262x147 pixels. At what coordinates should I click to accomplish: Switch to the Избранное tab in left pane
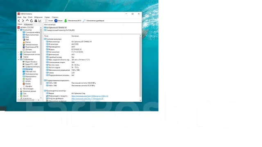pyautogui.click(x=28, y=24)
